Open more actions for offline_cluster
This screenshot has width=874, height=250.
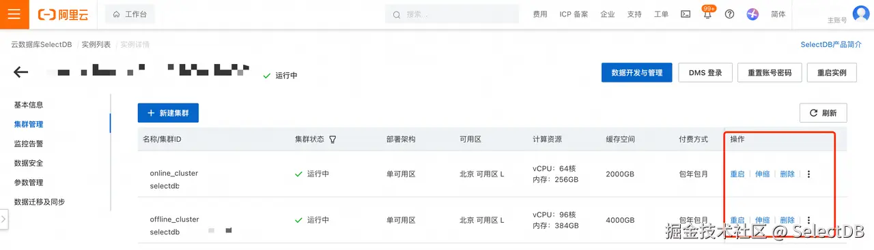(x=808, y=220)
